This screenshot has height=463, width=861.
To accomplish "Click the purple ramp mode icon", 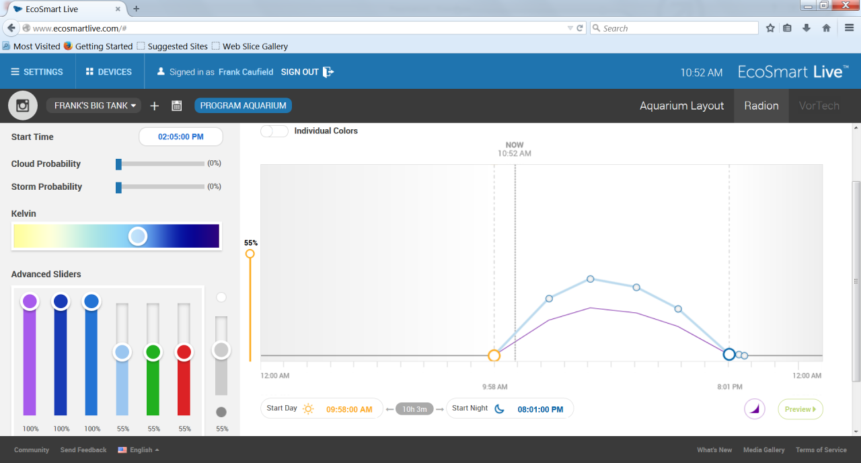I will (x=755, y=408).
